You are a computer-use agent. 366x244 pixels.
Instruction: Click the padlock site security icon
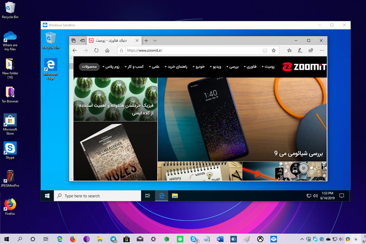pos(122,50)
